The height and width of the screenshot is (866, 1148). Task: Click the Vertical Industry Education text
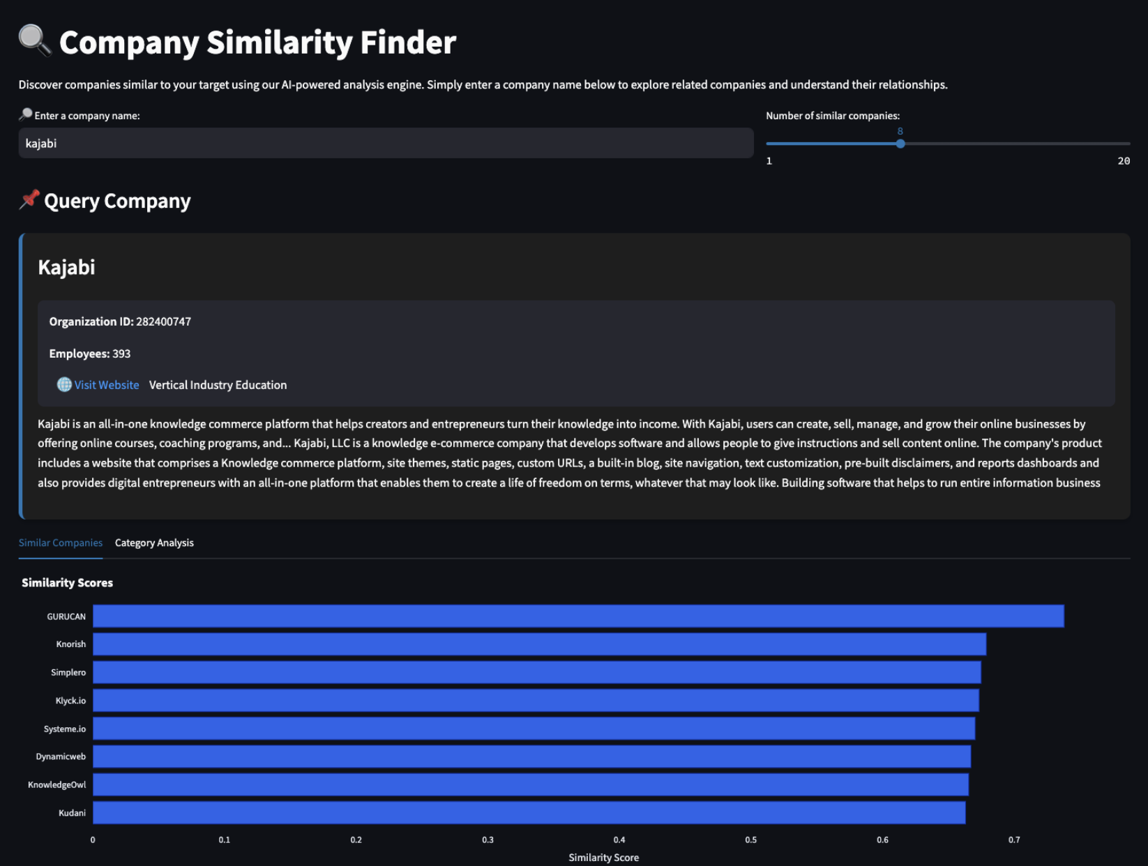click(218, 385)
